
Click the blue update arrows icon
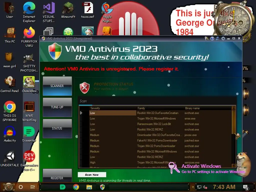(x=217, y=38)
